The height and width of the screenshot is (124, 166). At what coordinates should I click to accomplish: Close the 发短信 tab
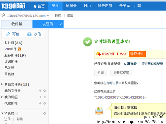[x=60, y=24]
